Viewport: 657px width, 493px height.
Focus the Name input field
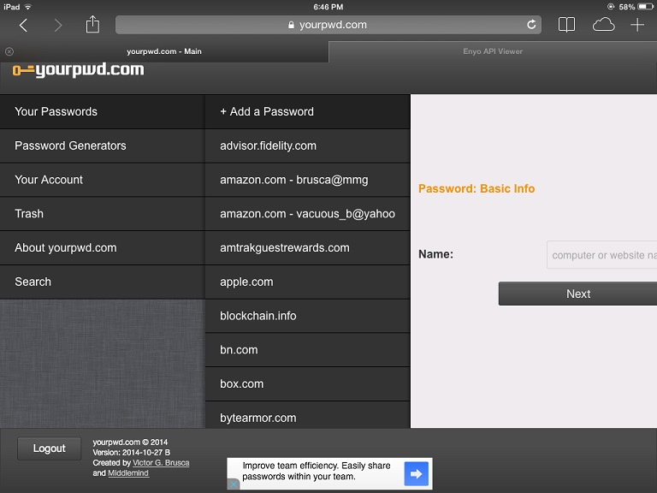tap(601, 255)
